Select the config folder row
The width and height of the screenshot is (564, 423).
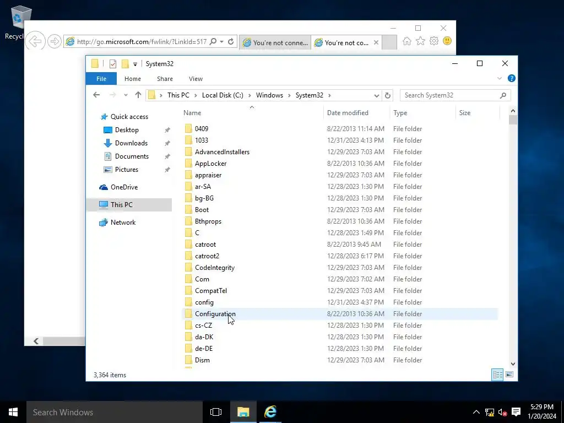[340, 302]
